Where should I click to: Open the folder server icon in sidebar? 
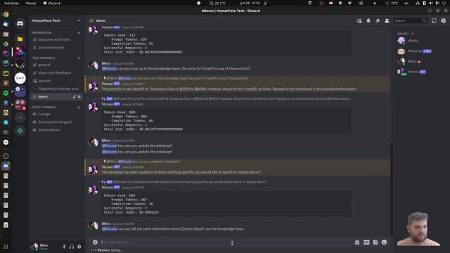(20, 39)
